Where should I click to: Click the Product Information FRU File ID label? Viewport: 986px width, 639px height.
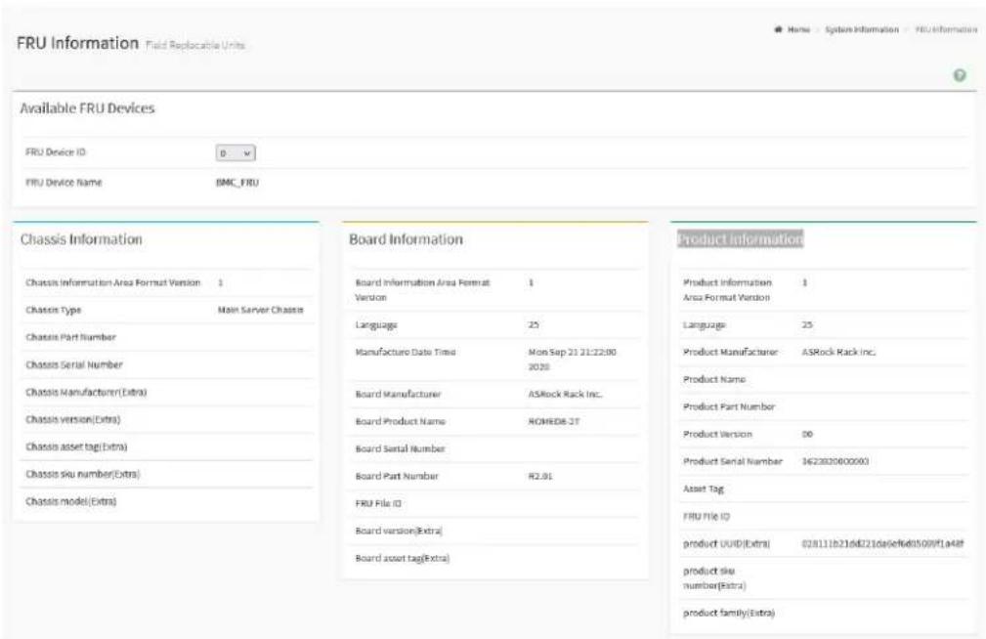[707, 516]
